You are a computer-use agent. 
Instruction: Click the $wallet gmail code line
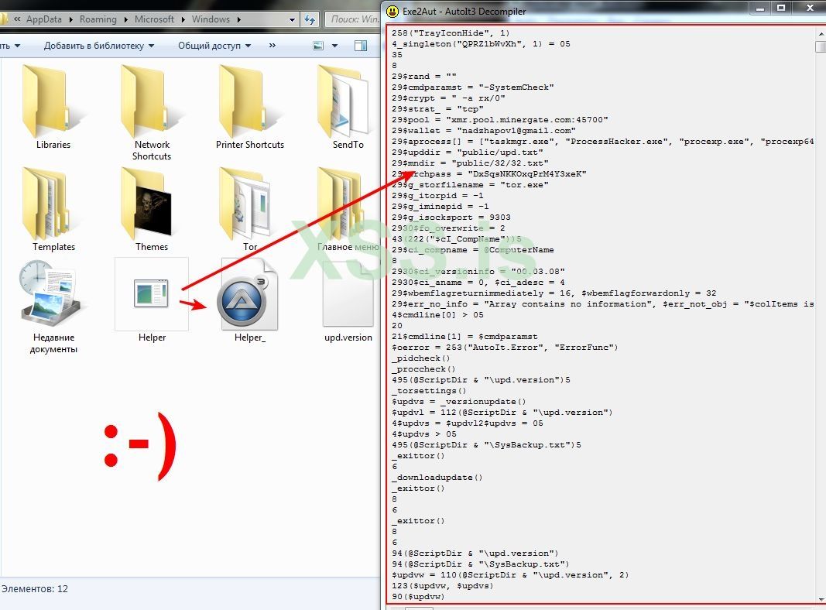[x=484, y=131]
